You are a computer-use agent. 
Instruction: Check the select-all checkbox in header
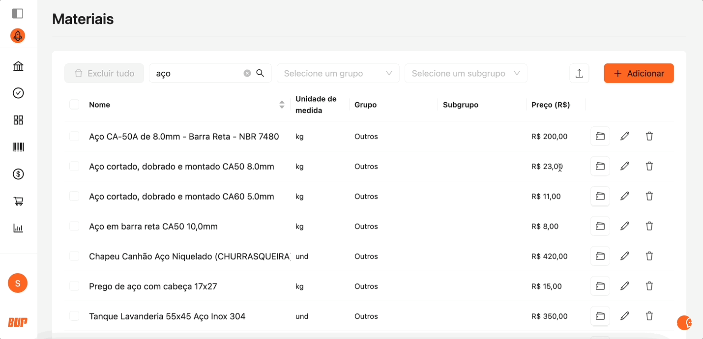pyautogui.click(x=74, y=105)
